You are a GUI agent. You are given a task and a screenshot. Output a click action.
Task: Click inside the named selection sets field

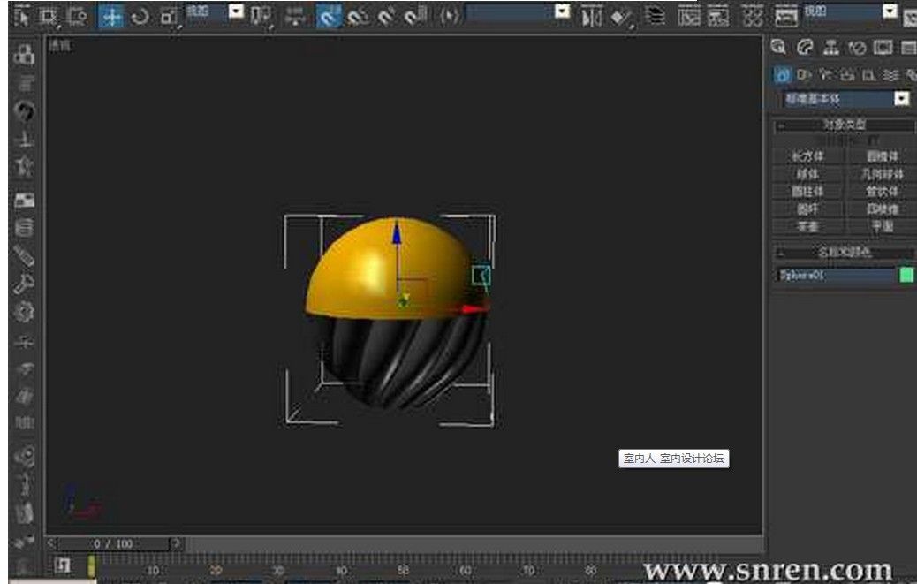click(x=509, y=11)
